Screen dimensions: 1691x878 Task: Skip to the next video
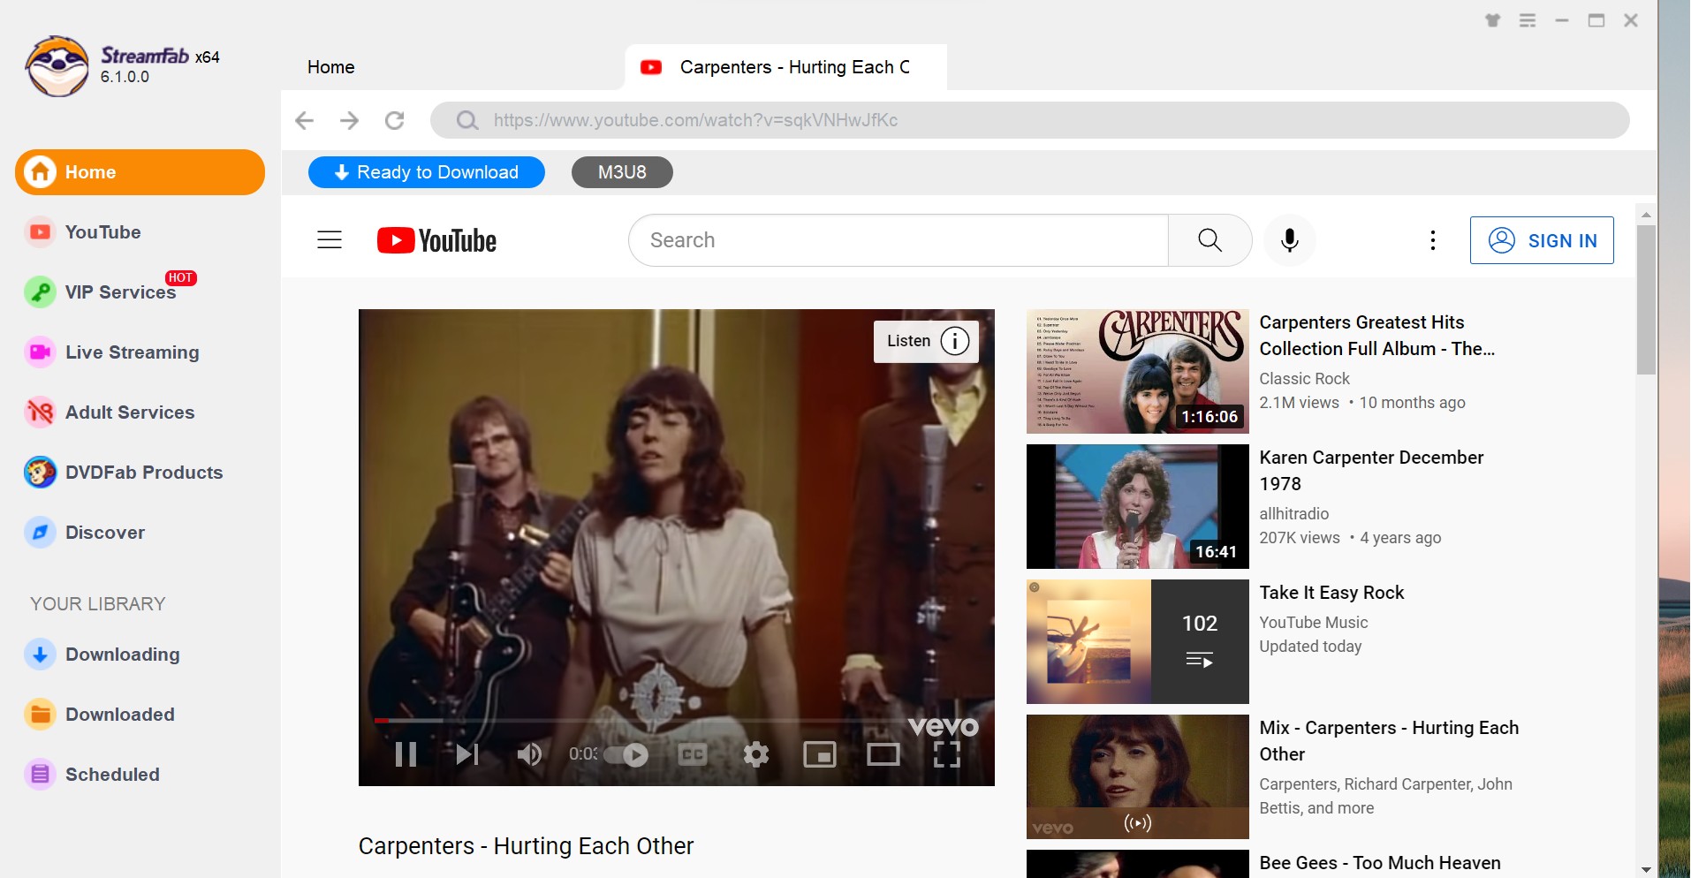pyautogui.click(x=466, y=754)
